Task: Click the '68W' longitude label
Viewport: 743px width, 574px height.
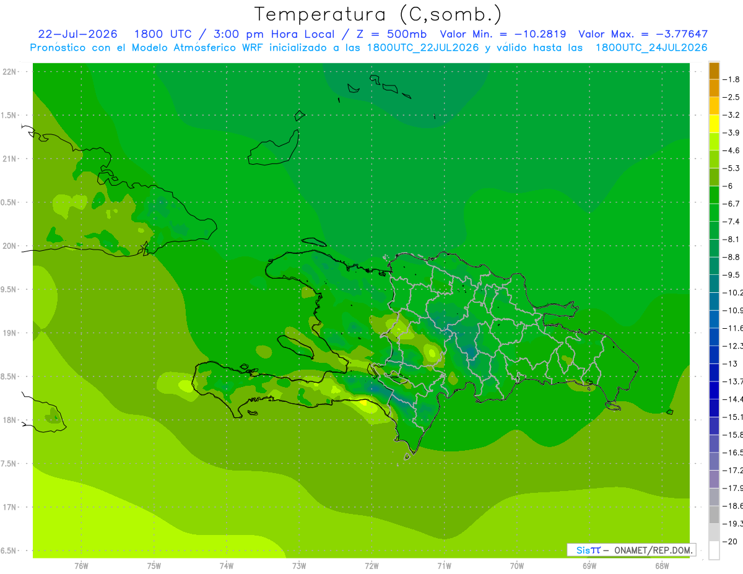Action: point(662,565)
